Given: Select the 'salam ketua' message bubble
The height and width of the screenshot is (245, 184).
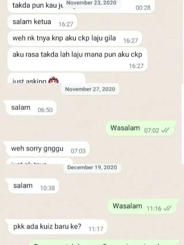Looking at the screenshot, I should [x=42, y=22].
